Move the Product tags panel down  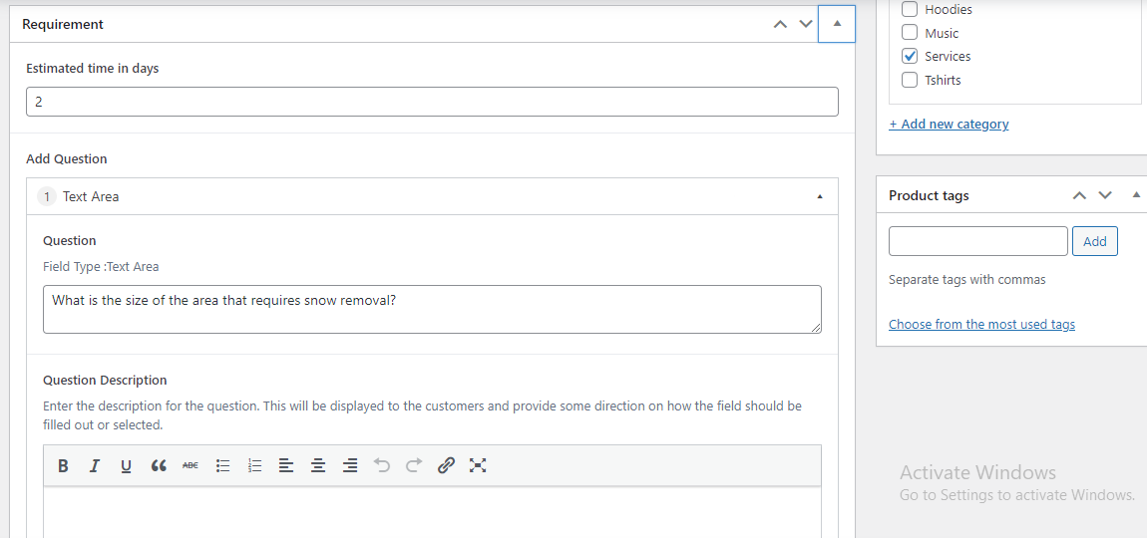pyautogui.click(x=1105, y=196)
